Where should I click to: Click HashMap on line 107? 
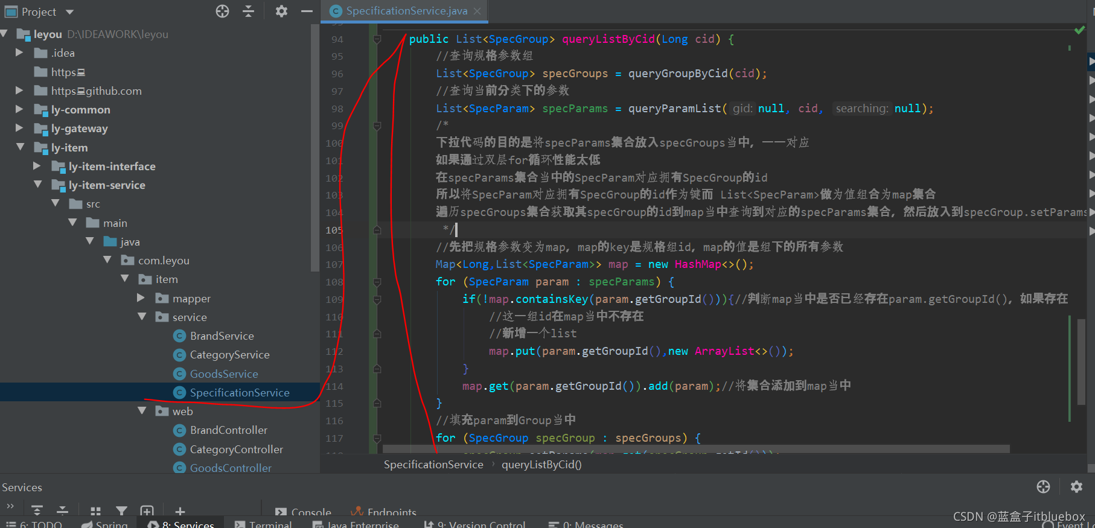coord(698,264)
